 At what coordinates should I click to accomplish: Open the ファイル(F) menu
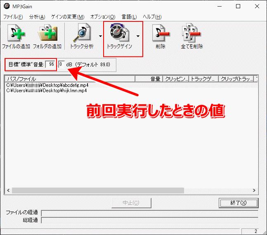coord(13,17)
